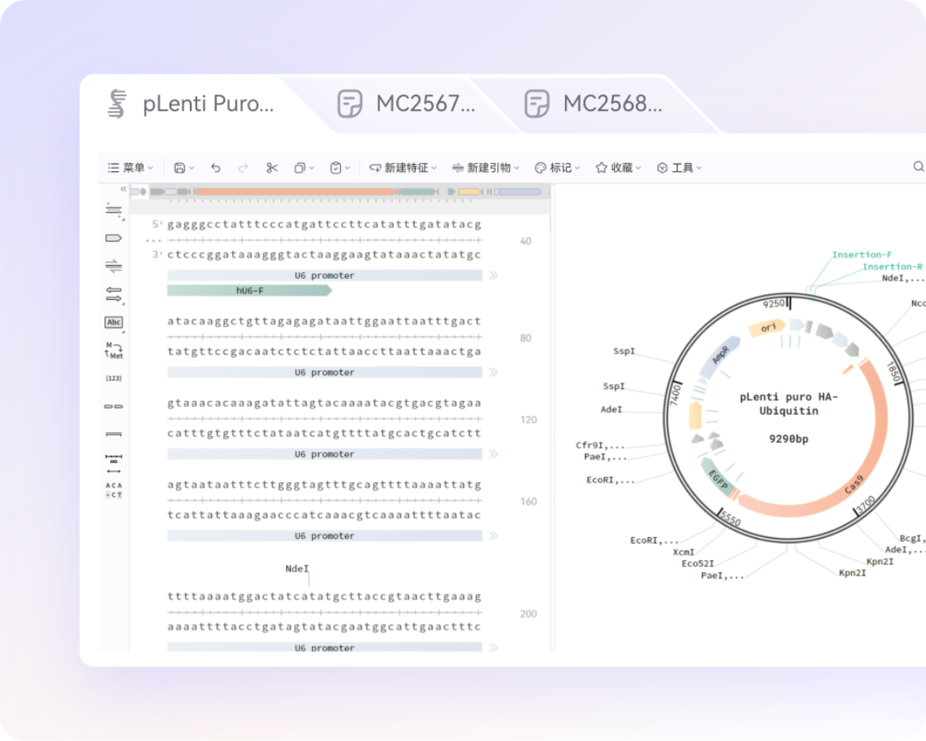Open the 新建引物 dropdown

[486, 168]
